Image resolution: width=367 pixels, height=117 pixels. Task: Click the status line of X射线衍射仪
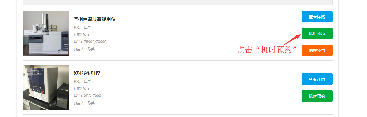point(82,81)
